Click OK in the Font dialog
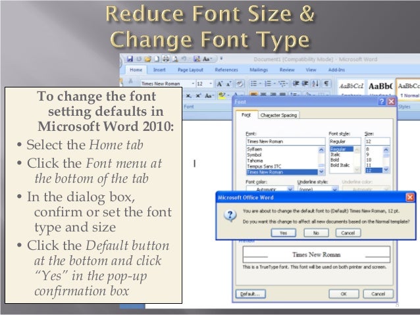The image size is (420, 315). click(344, 294)
